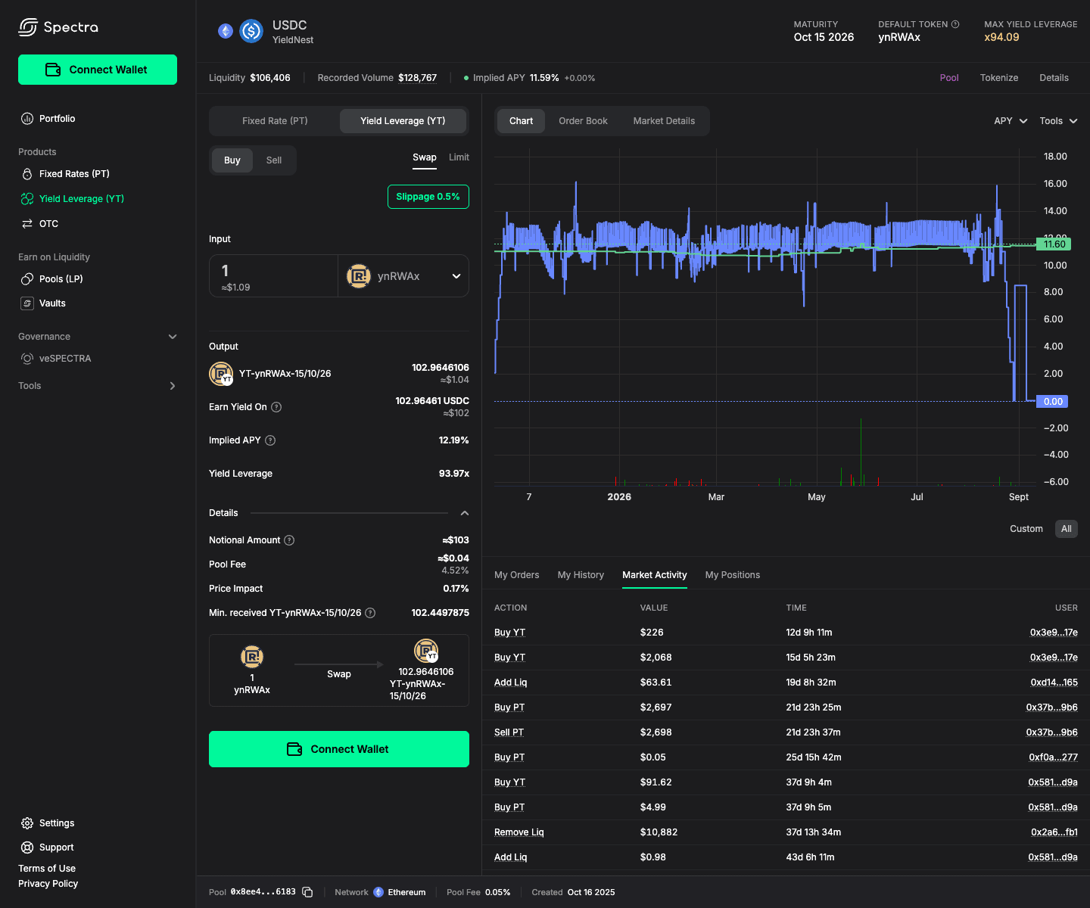Open veSPECTRA governance page
Screen dimensions: 1090x908
pos(56,359)
